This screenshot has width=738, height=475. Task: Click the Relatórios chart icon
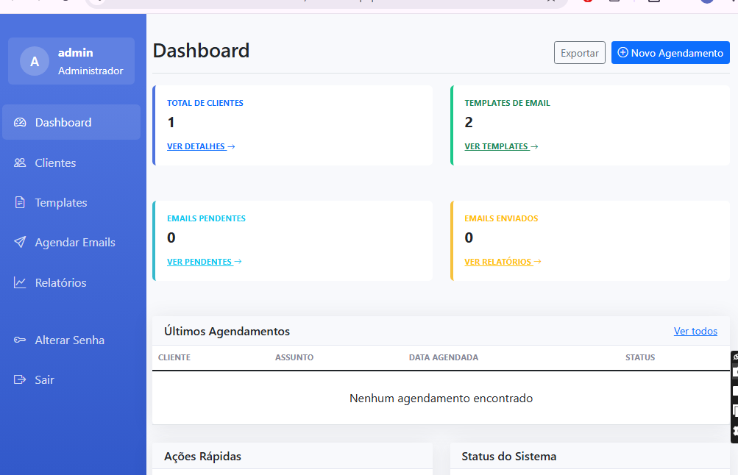(20, 283)
